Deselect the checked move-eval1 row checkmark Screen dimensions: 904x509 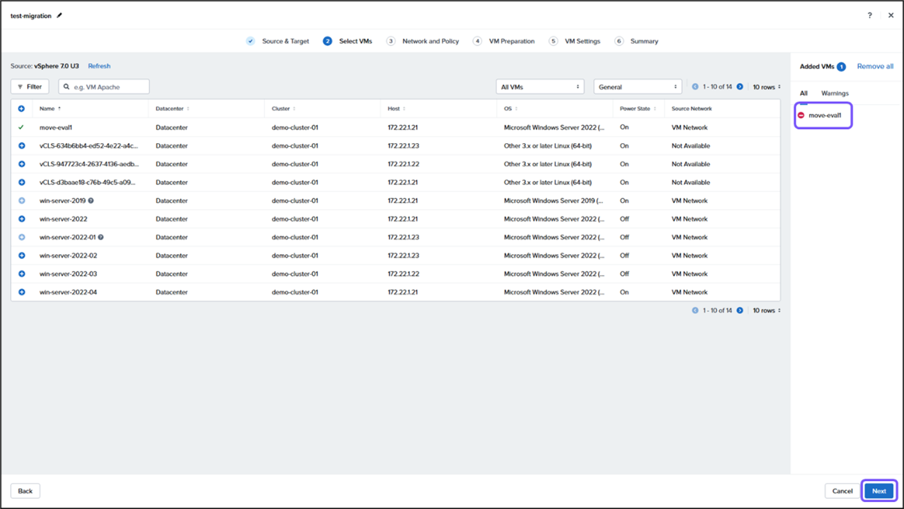[x=21, y=128]
